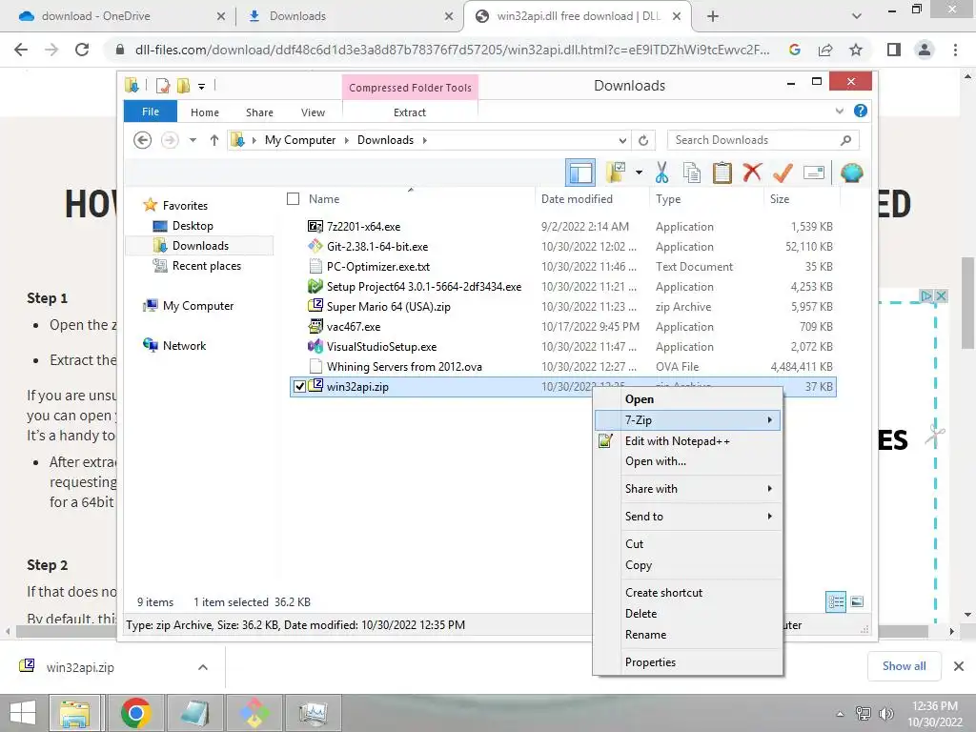Expand the My Computer breadcrumb arrow
The height and width of the screenshot is (732, 976).
(347, 140)
